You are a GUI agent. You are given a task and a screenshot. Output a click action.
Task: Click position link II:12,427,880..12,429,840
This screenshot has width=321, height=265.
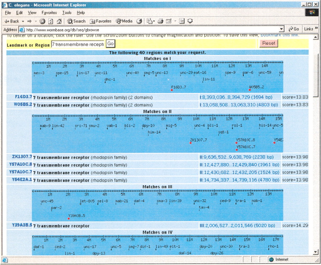tap(240, 165)
